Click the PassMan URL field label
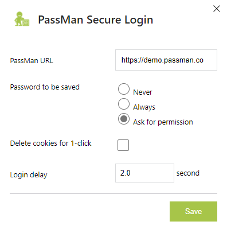The image size is (227, 233). 32,61
